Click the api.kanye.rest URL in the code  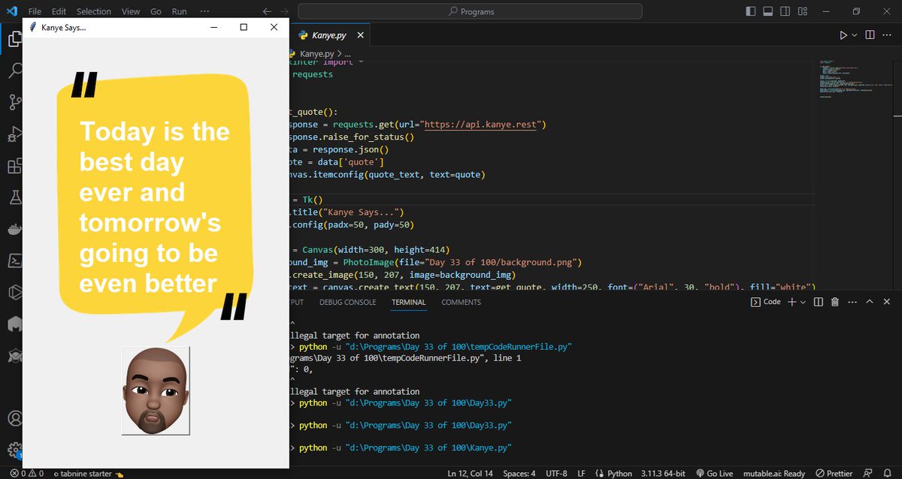482,124
